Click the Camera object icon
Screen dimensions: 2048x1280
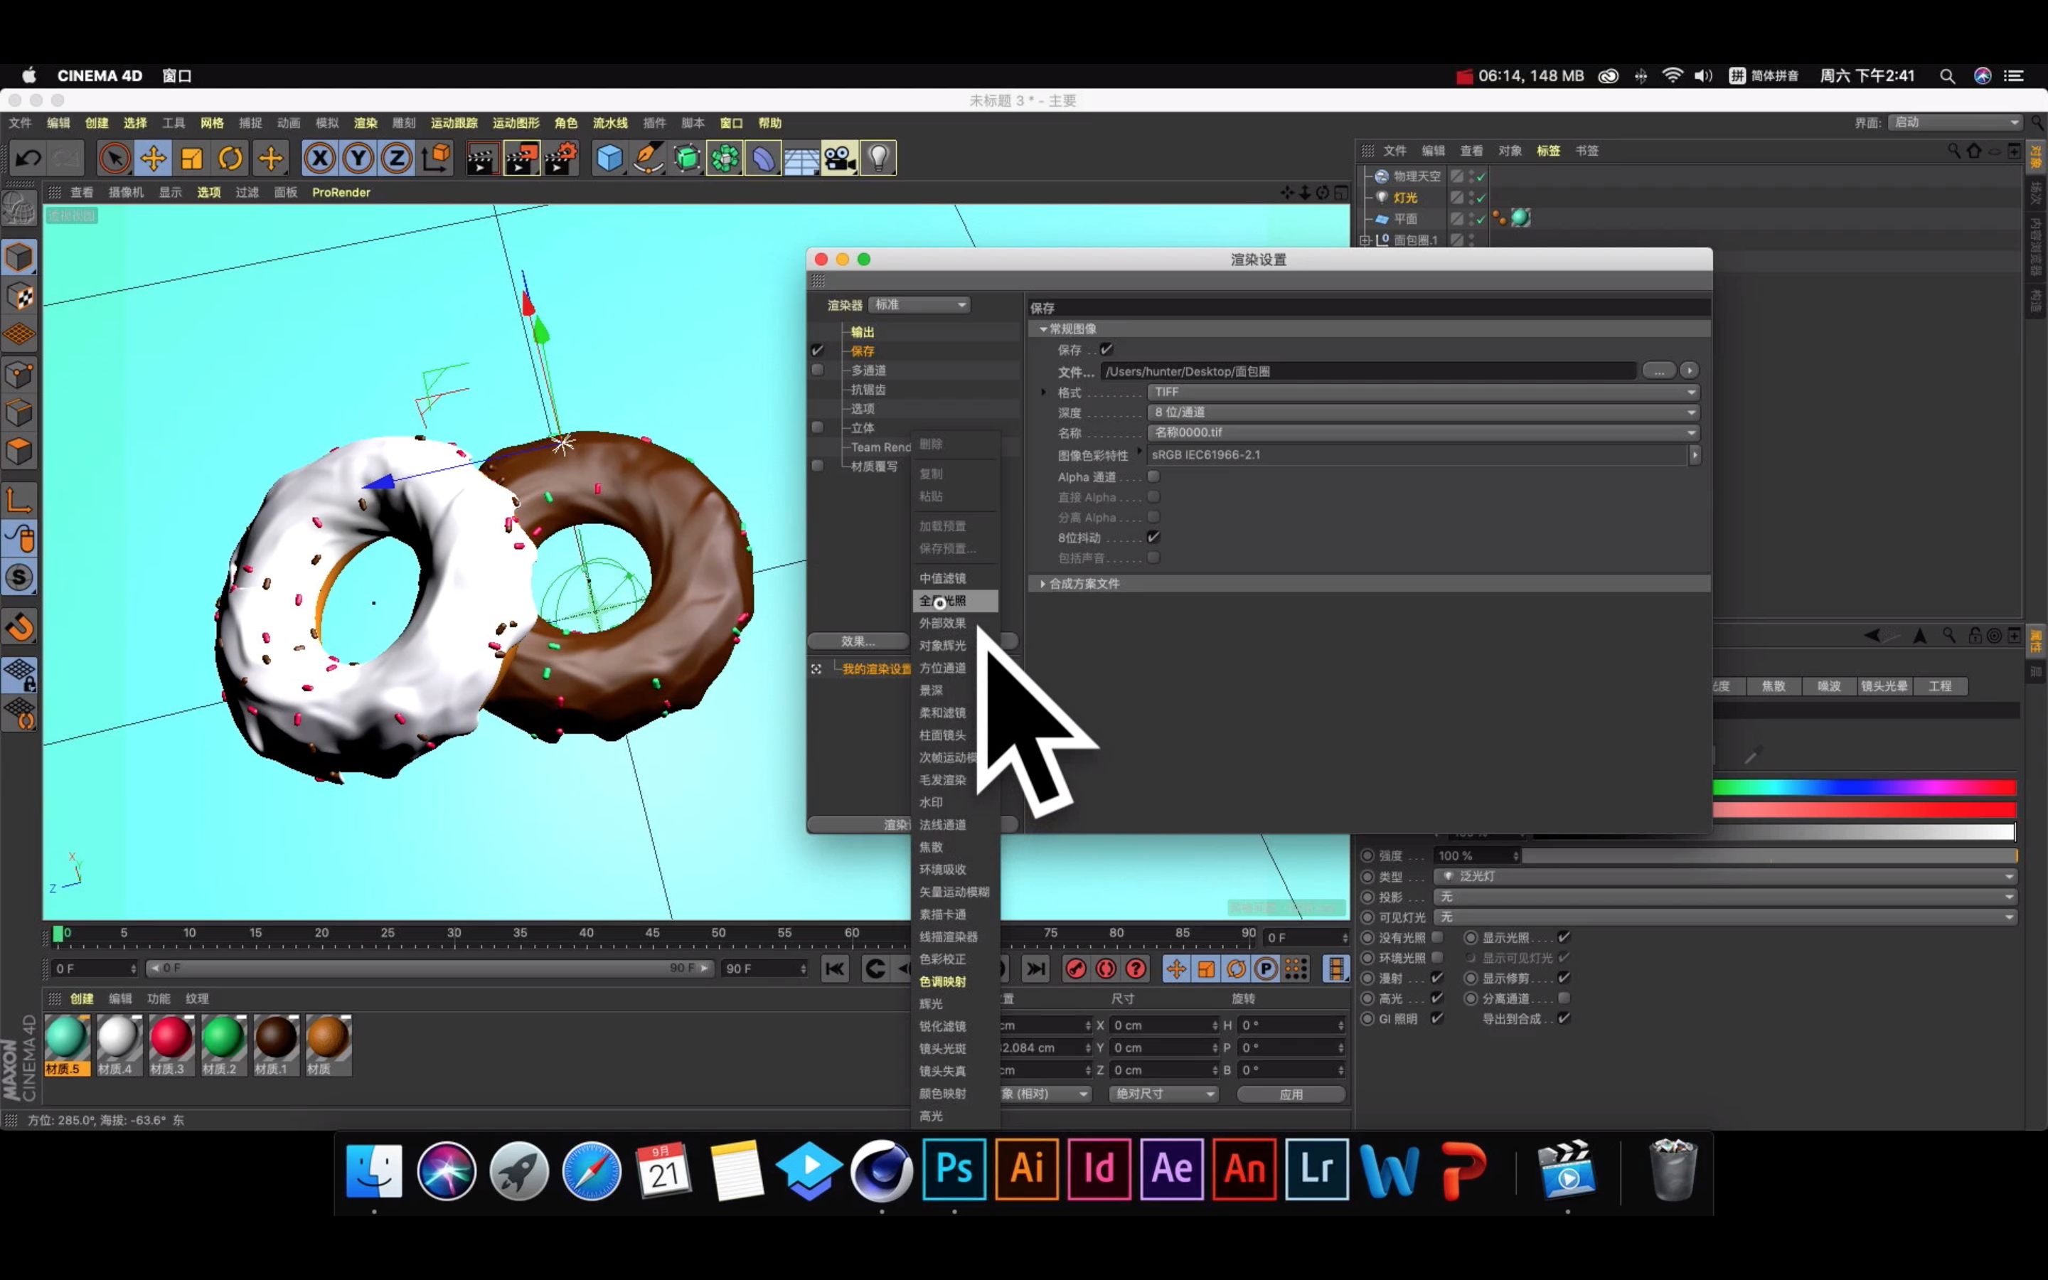click(x=840, y=159)
